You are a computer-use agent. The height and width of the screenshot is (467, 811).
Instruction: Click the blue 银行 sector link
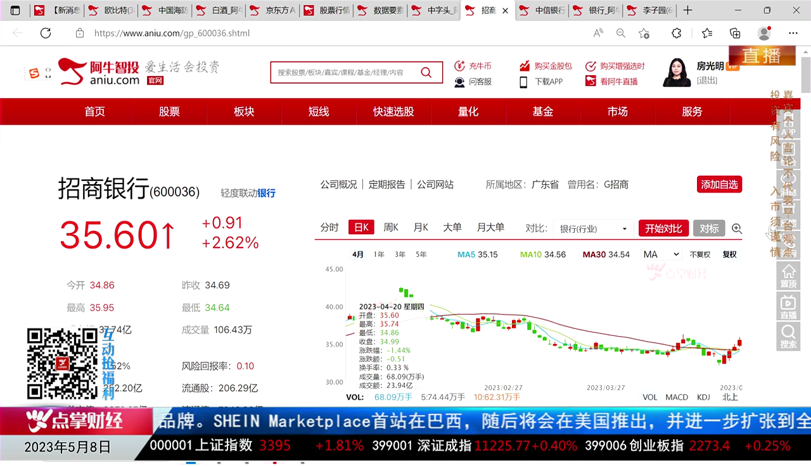point(266,193)
